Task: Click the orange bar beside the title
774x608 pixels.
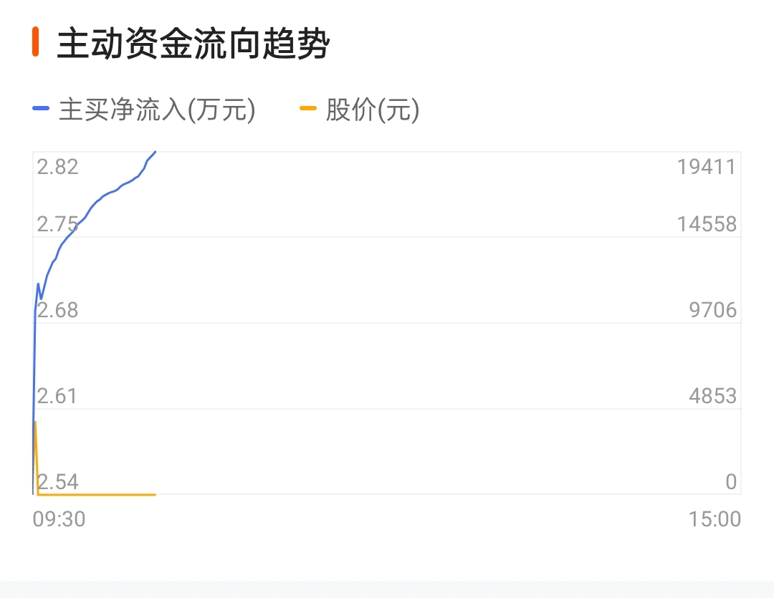Action: click(x=36, y=42)
